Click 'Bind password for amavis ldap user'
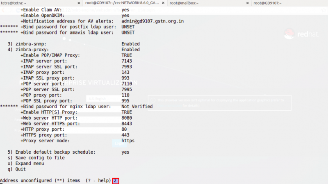 point(67,32)
